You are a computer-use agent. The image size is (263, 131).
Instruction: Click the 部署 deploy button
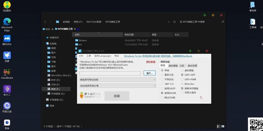coord(117,96)
